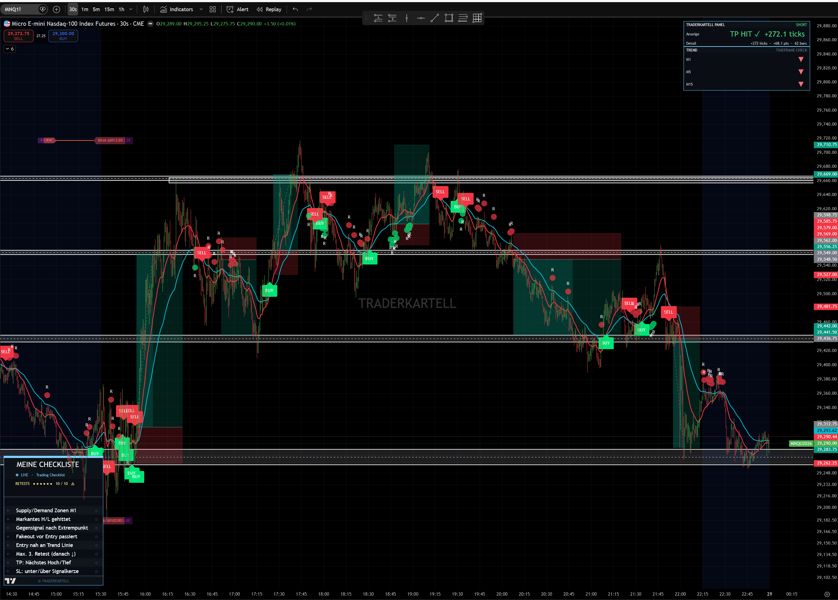Select the Trend Line drawing tool
The image size is (838, 600).
pyautogui.click(x=435, y=18)
